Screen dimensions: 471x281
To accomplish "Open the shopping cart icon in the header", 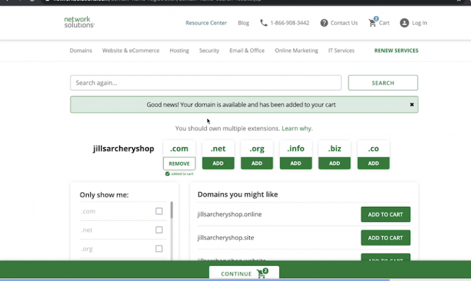I will pos(373,23).
